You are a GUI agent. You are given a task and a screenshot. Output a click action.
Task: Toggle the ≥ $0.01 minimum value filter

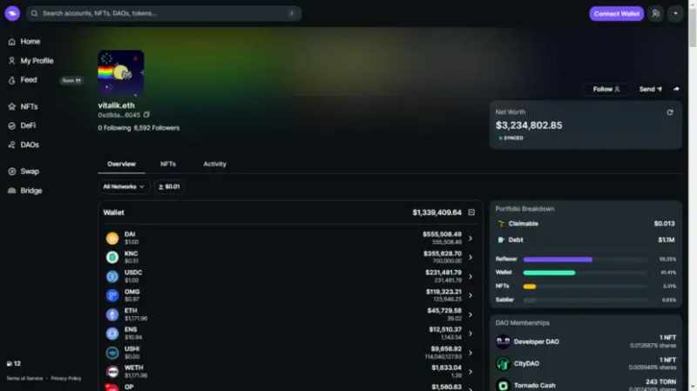tap(169, 186)
